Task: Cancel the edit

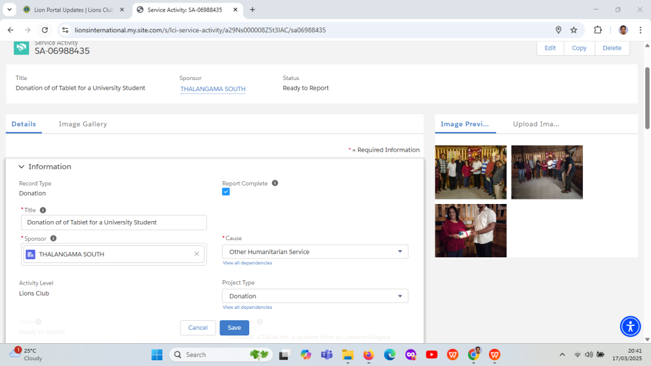Action: tap(198, 327)
